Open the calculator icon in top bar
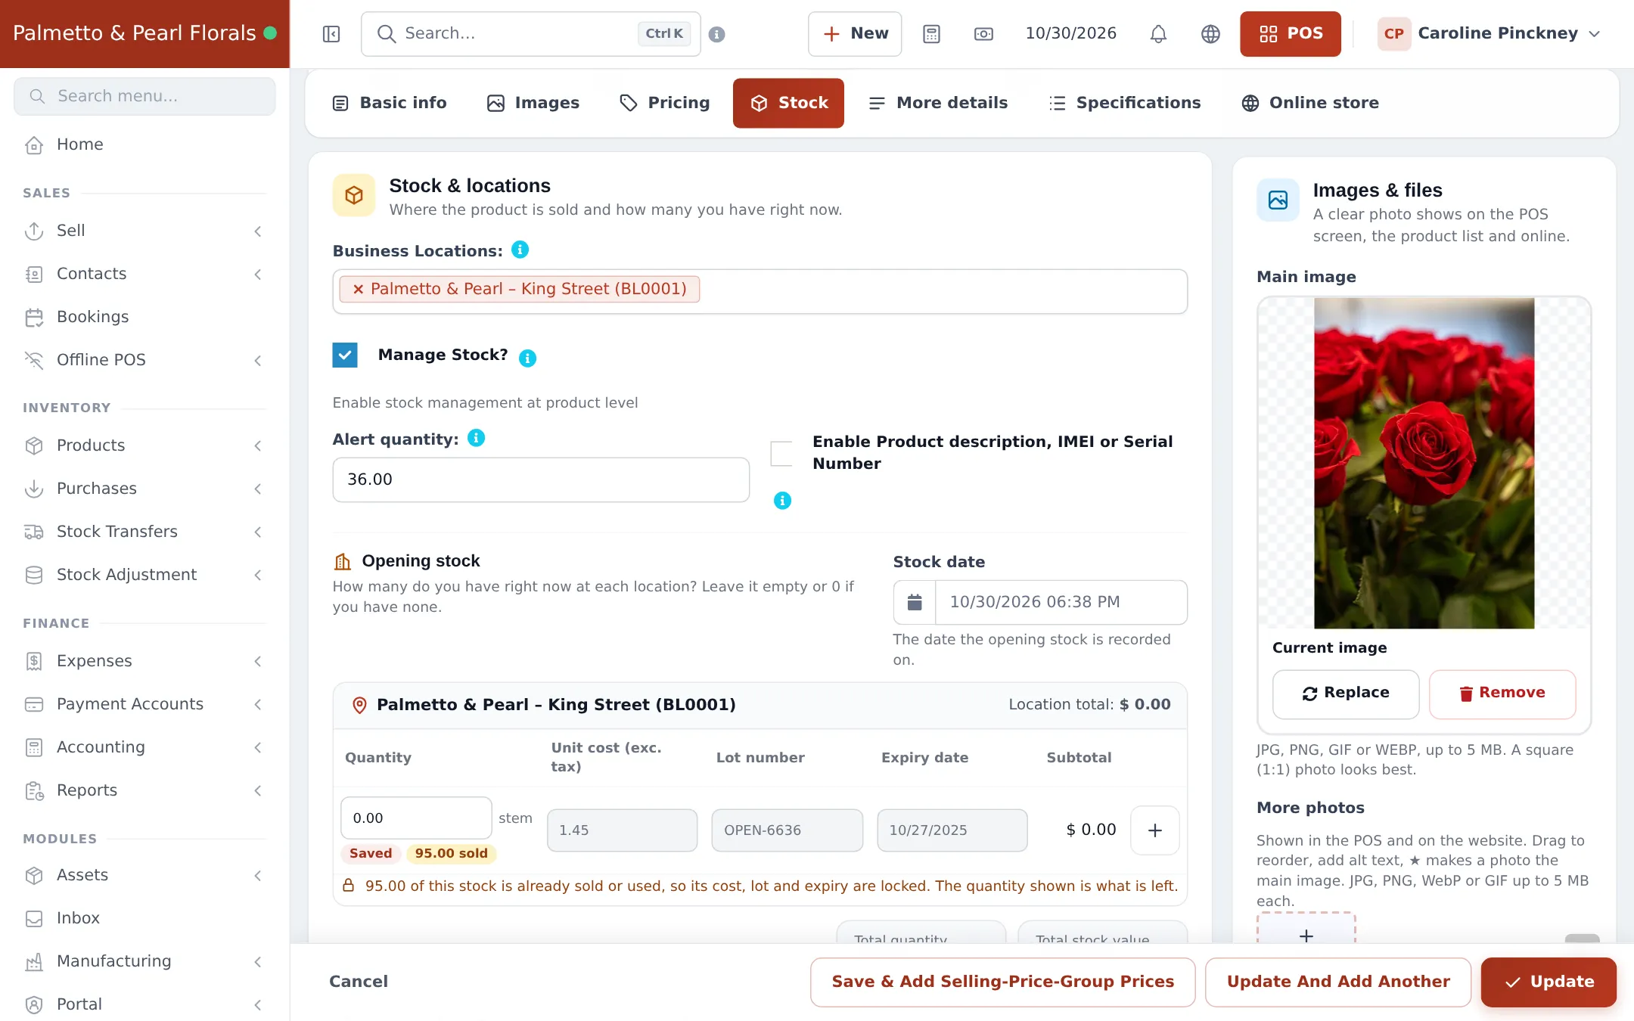The image size is (1634, 1021). tap(931, 34)
